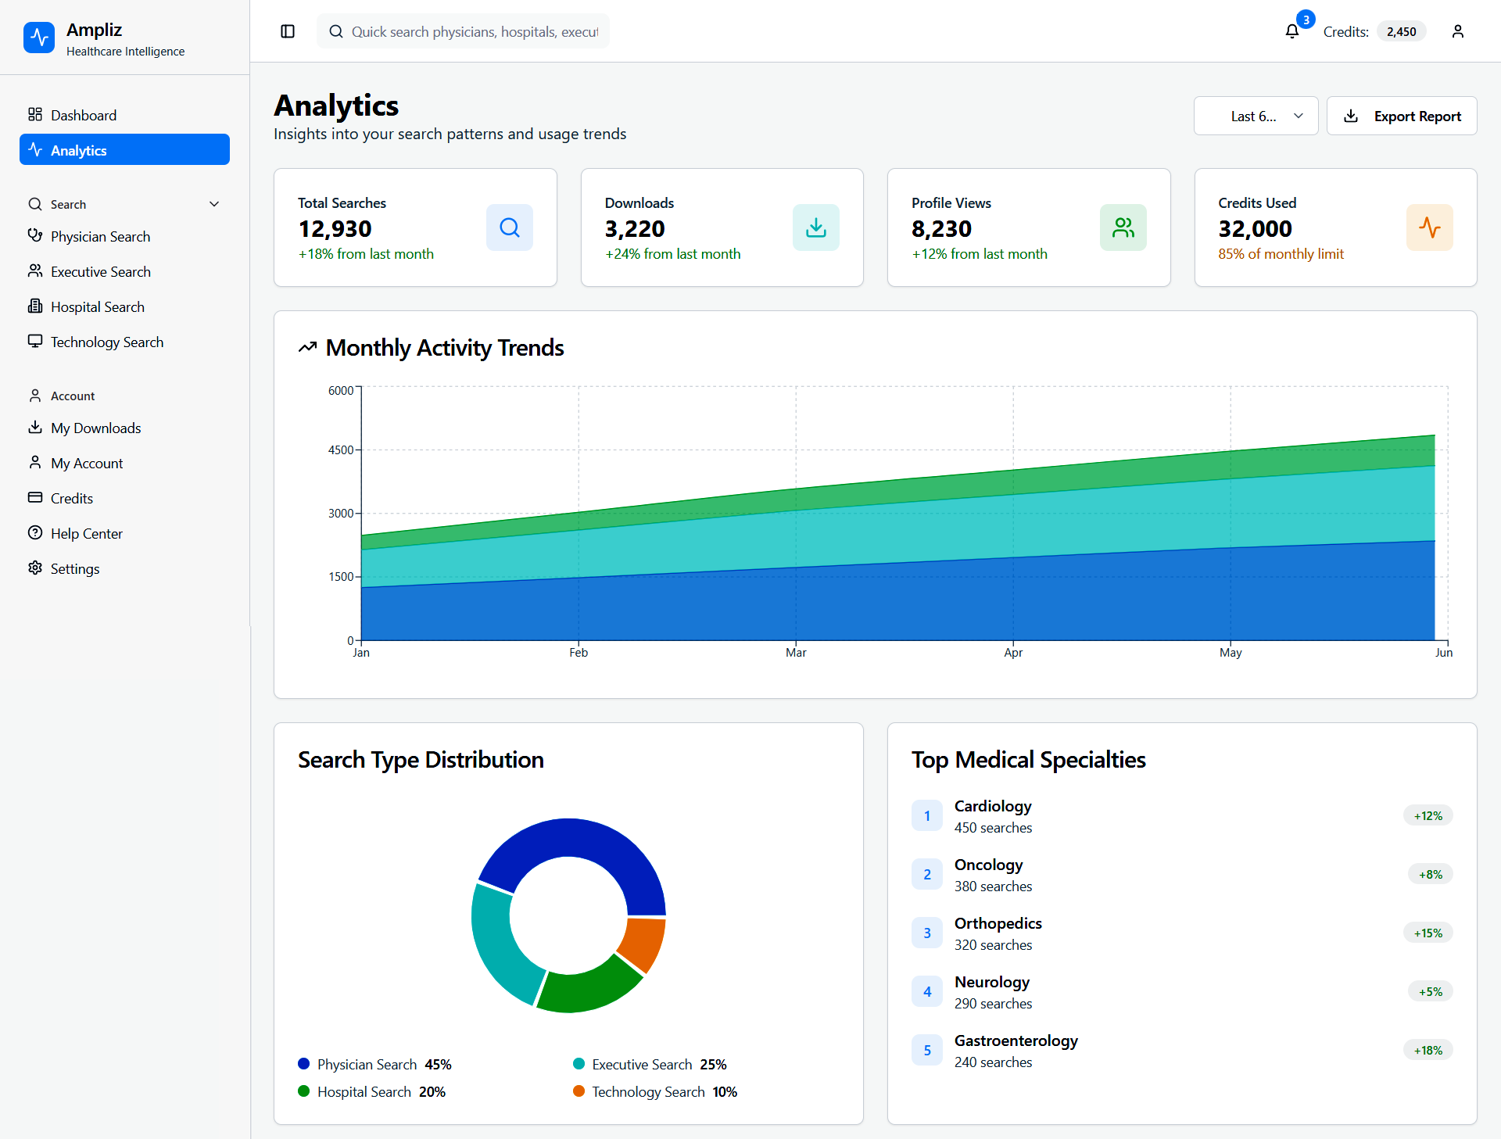This screenshot has width=1501, height=1139.
Task: Collapse the Search section chevron
Action: [x=214, y=204]
